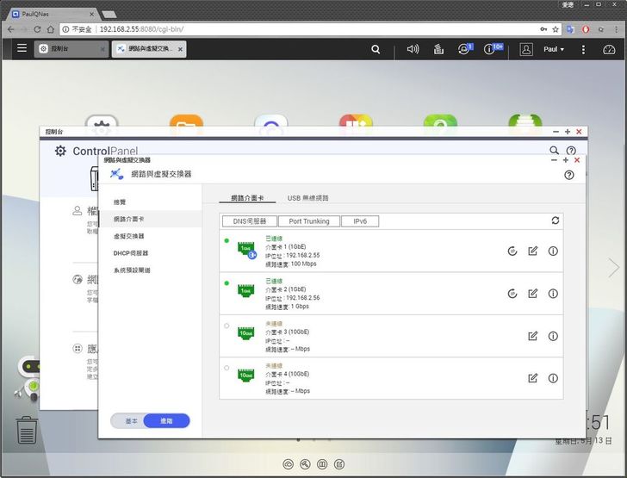
Task: Open QTS volume control icon
Action: pos(413,49)
